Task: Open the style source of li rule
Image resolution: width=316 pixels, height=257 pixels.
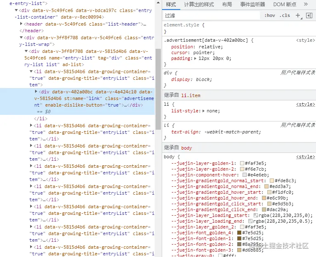Action: pos(305,105)
